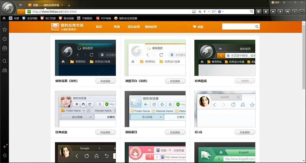The image size is (306, 163).
Task: Open the 经典皮肤 skin preview thumbnail
Action: coord(85,109)
